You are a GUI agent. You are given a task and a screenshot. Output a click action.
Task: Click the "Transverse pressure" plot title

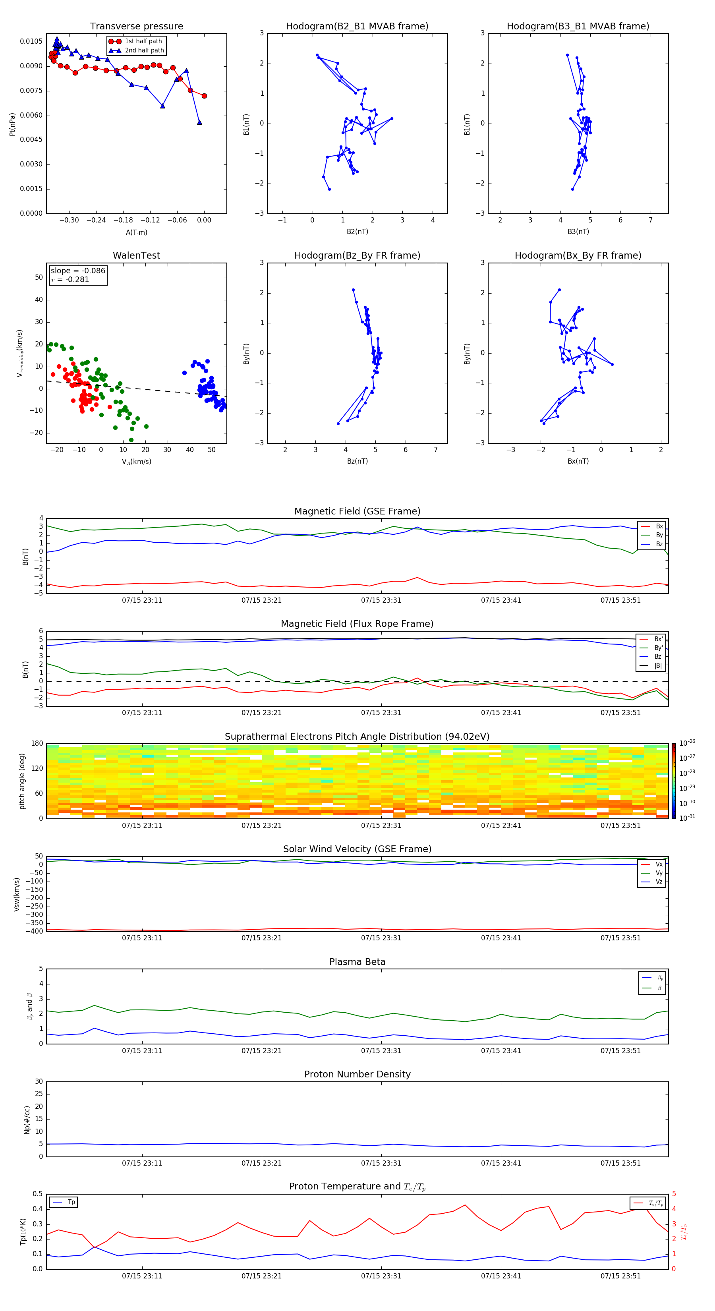click(x=136, y=26)
